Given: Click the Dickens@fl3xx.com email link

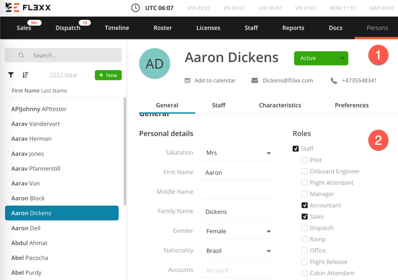Looking at the screenshot, I should pyautogui.click(x=288, y=81).
